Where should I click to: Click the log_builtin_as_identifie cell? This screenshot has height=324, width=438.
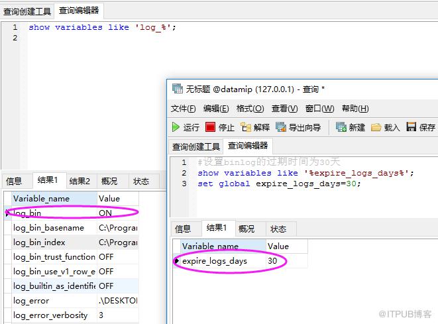click(54, 286)
